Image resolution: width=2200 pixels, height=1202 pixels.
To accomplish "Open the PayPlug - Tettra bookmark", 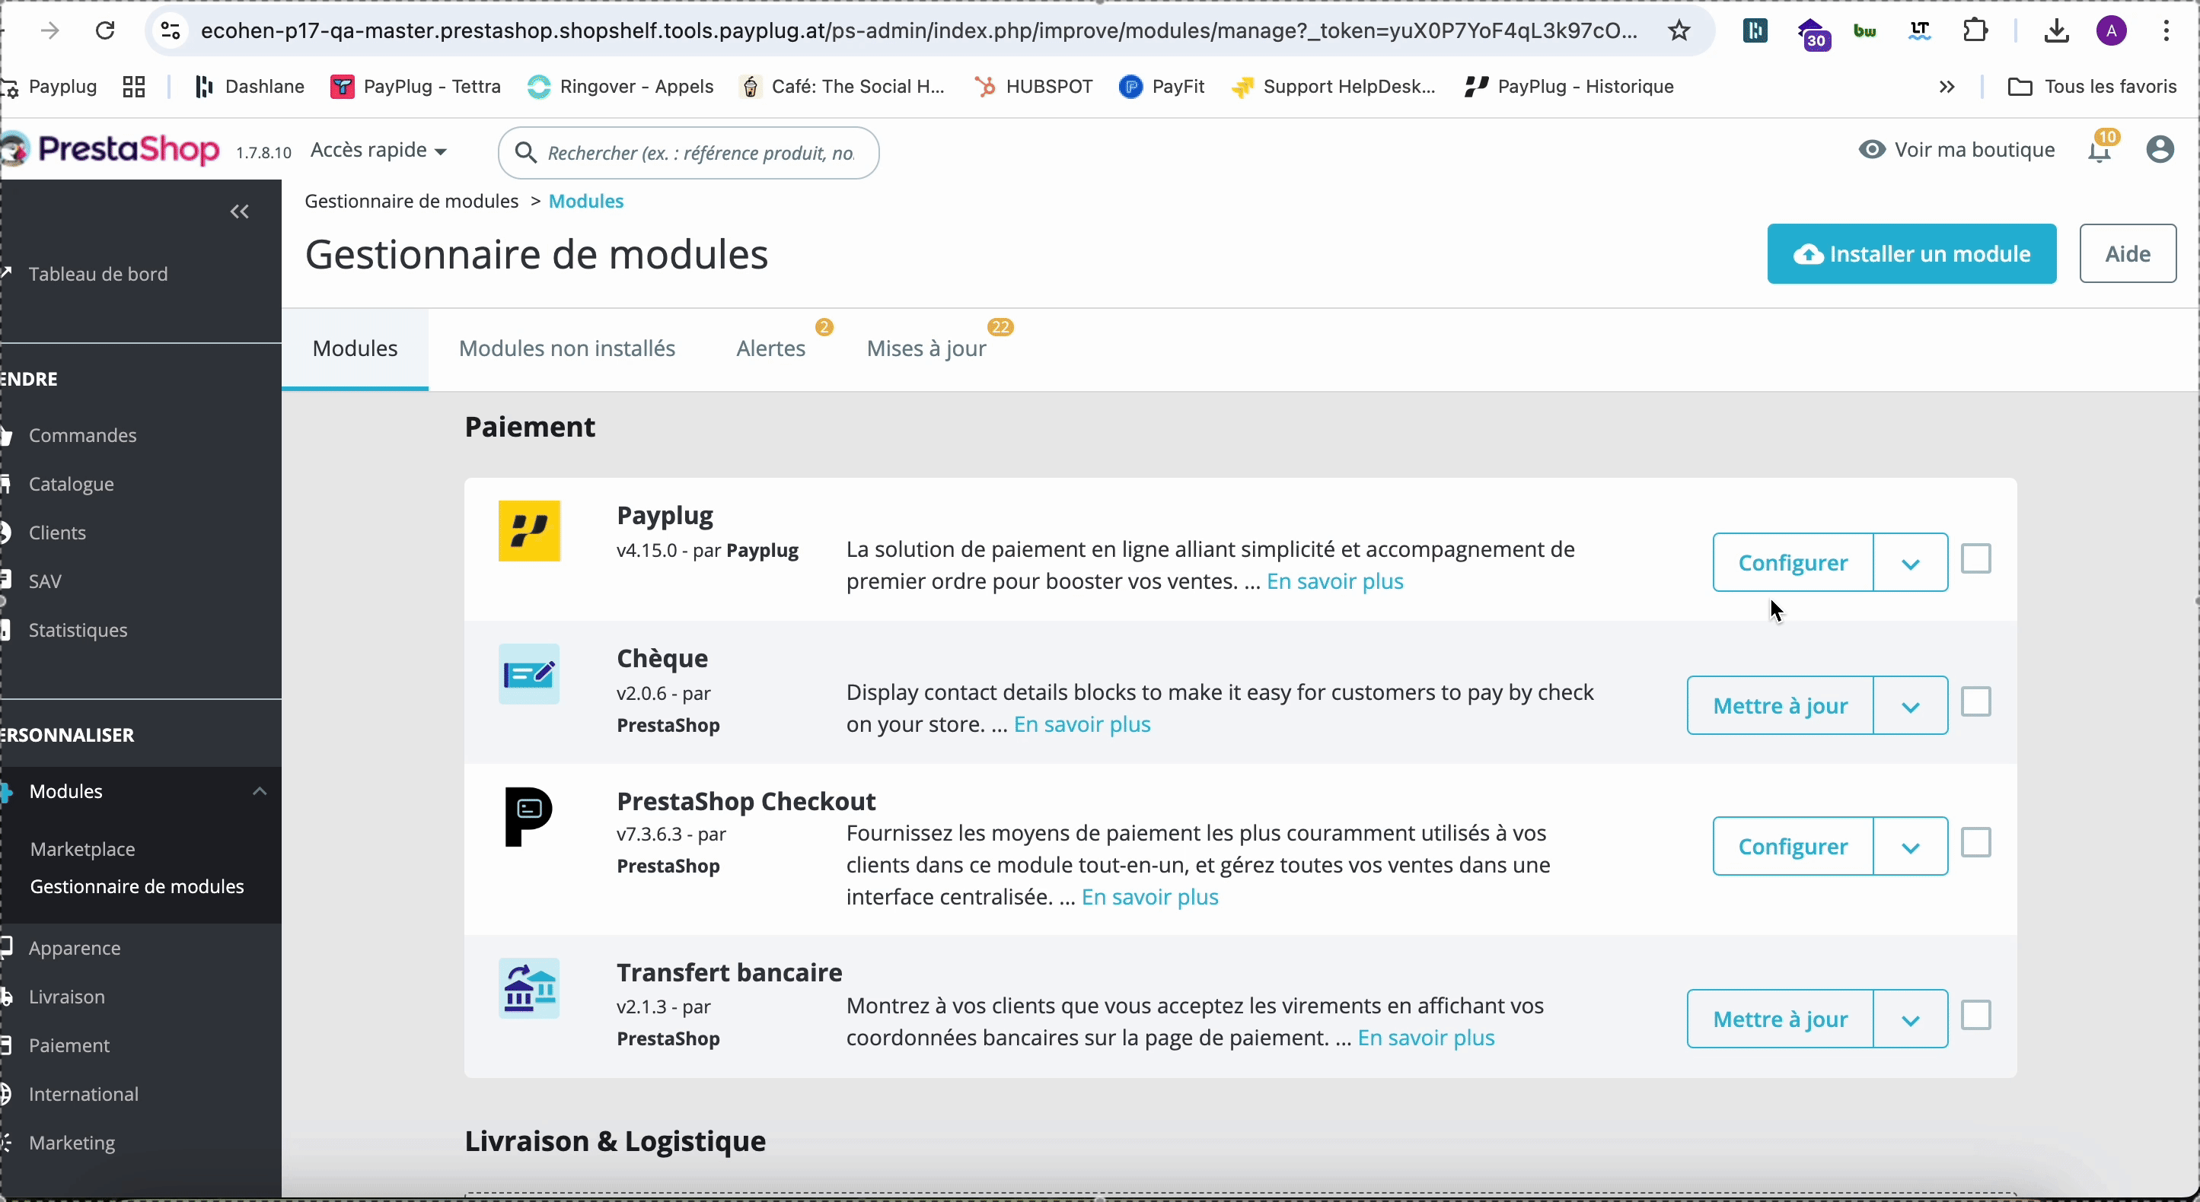I will pos(416,87).
